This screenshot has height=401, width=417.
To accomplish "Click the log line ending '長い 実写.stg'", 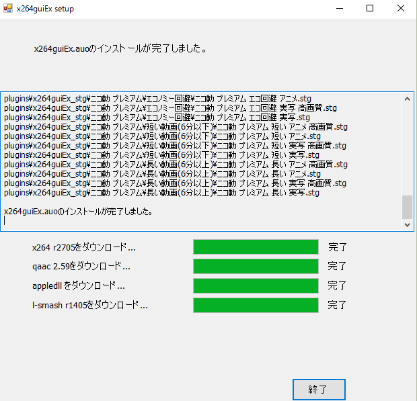I will point(161,193).
